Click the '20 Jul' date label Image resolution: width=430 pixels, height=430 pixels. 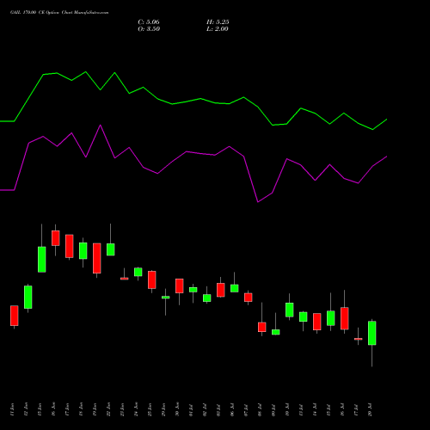370,409
